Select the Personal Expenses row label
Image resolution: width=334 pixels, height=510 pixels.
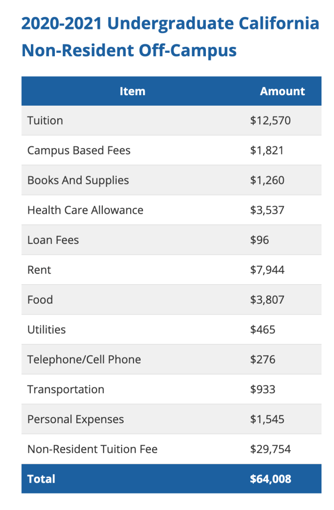click(x=76, y=420)
